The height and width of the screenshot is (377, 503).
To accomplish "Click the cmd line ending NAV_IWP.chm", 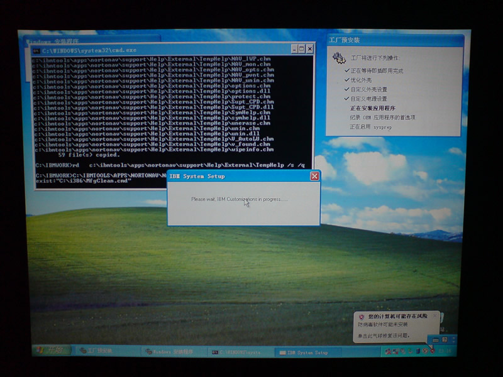I will [152, 59].
